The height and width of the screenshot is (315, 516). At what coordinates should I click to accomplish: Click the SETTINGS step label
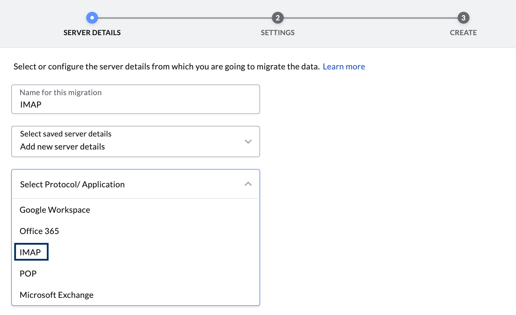[278, 33]
